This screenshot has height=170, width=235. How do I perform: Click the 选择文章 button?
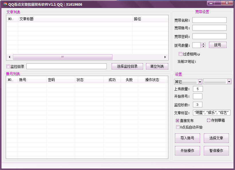click(216, 138)
